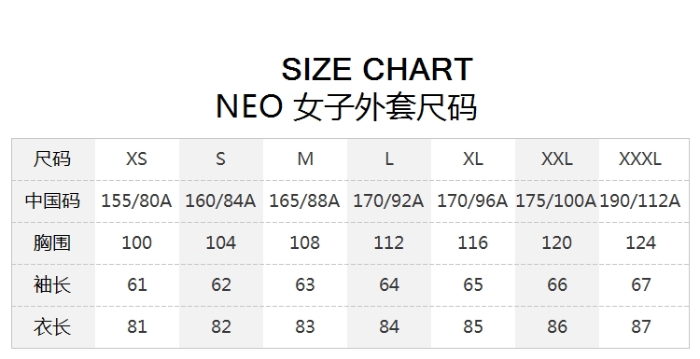
Task: Click the 中国码 row label
Action: 52,200
